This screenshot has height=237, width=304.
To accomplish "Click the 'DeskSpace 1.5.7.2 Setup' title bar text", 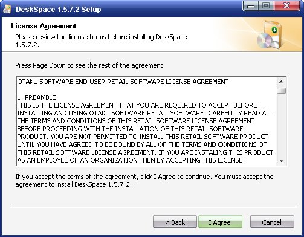I will pyautogui.click(x=59, y=10).
